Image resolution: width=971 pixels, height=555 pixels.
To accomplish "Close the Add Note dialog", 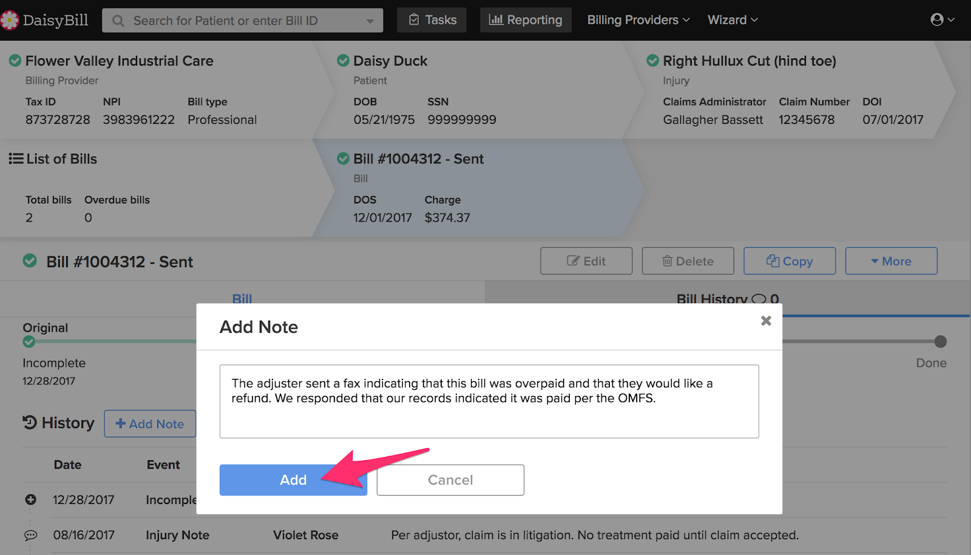I will 766,321.
